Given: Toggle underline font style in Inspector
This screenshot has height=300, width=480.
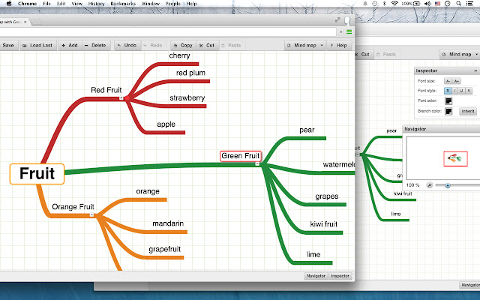Looking at the screenshot, I should click(x=462, y=91).
